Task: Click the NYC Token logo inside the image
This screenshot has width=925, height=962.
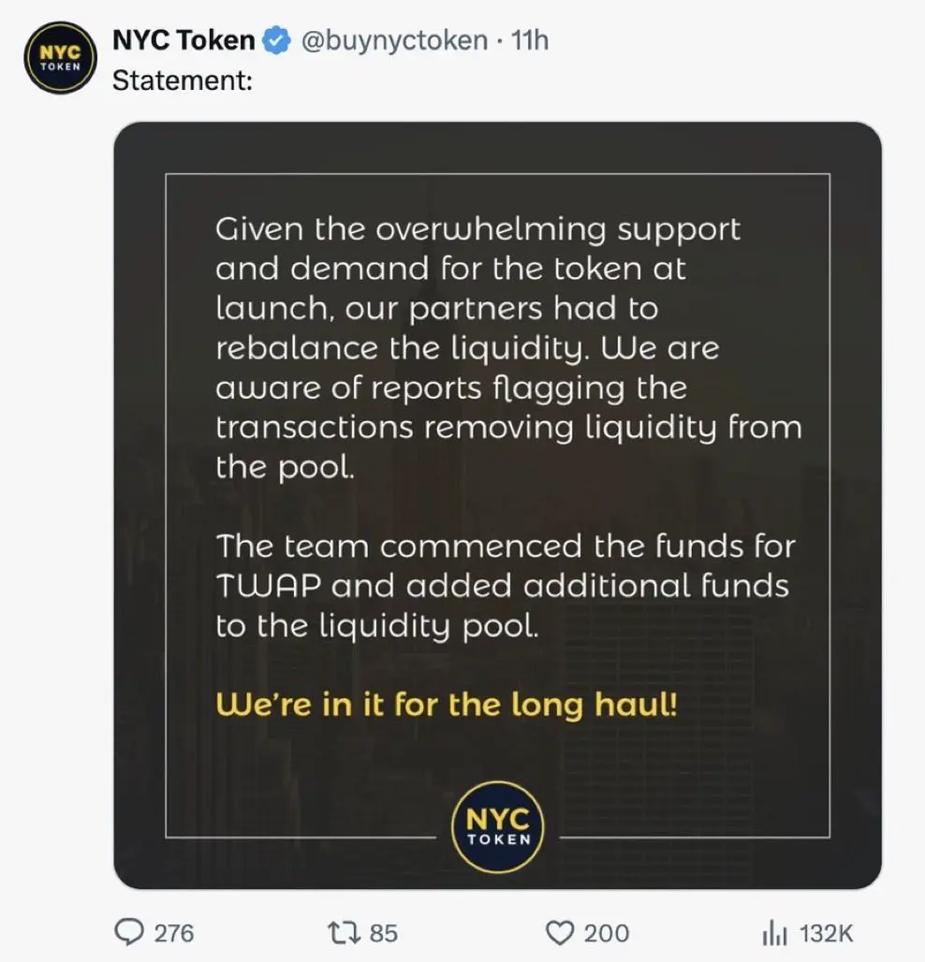Action: [x=498, y=826]
